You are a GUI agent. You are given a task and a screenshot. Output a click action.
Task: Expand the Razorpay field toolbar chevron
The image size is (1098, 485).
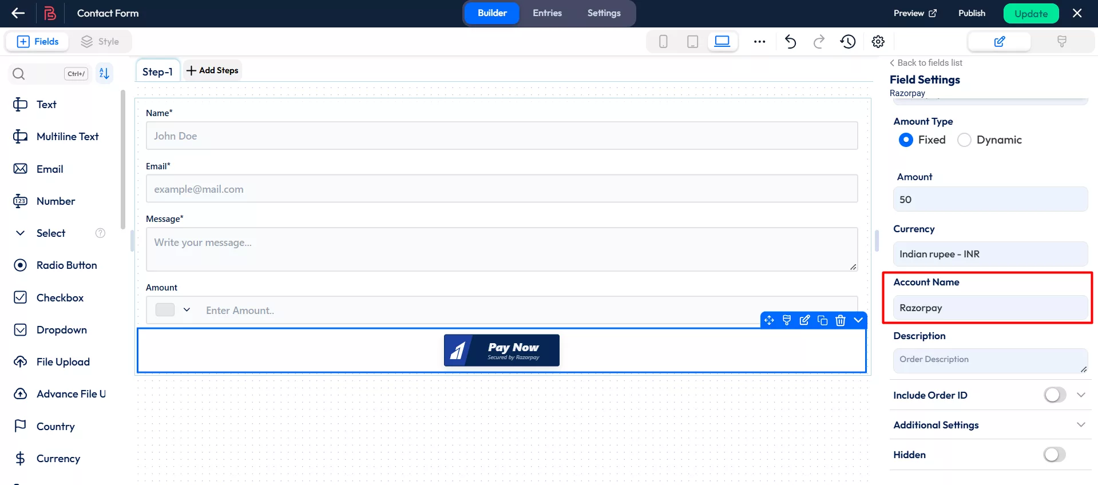858,320
